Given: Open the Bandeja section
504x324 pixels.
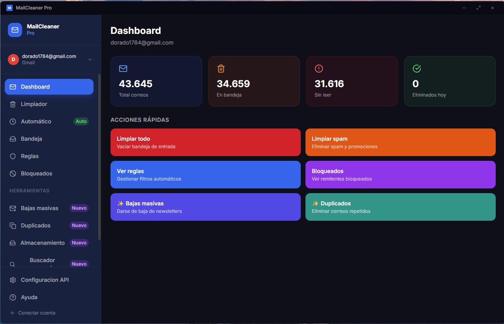Looking at the screenshot, I should (x=49, y=139).
